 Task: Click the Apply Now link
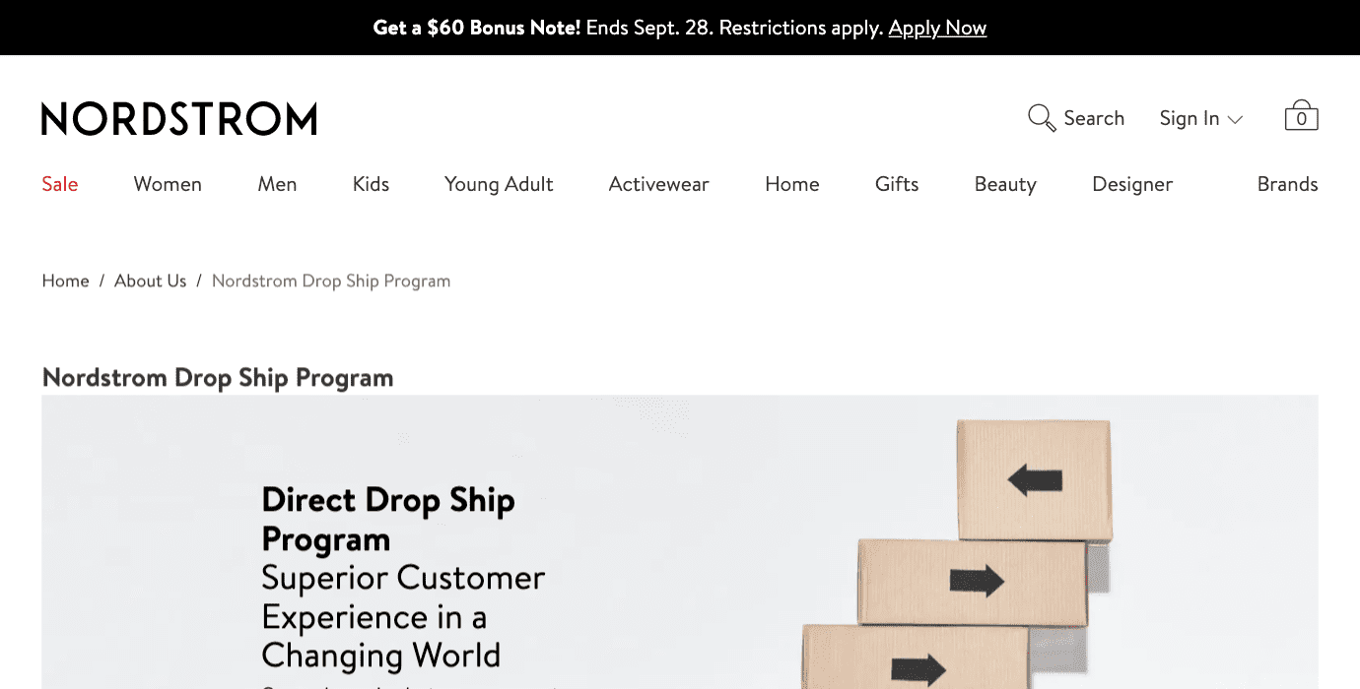point(937,28)
